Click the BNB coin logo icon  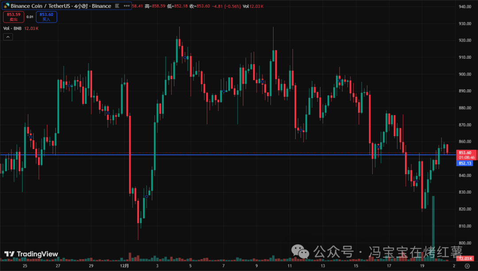tap(6, 6)
